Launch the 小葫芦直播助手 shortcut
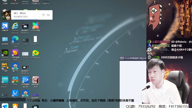This screenshot has width=192, height=108. point(15,55)
